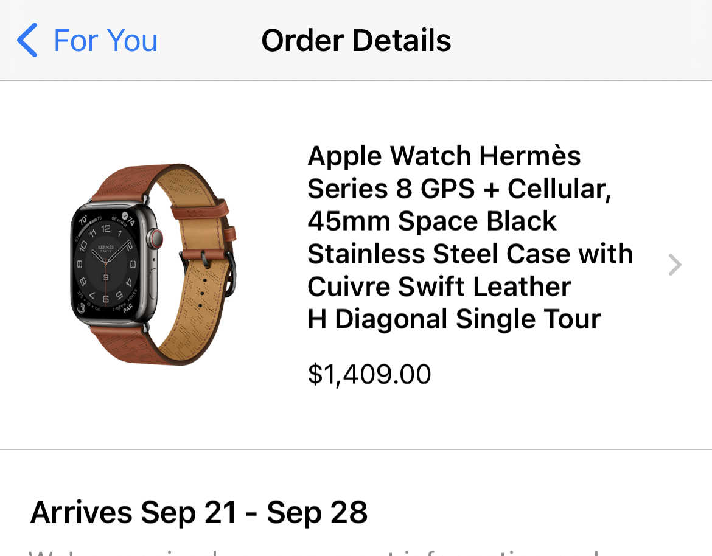Go back to For You
Viewport: 712px width, 556px height.
[x=105, y=41]
